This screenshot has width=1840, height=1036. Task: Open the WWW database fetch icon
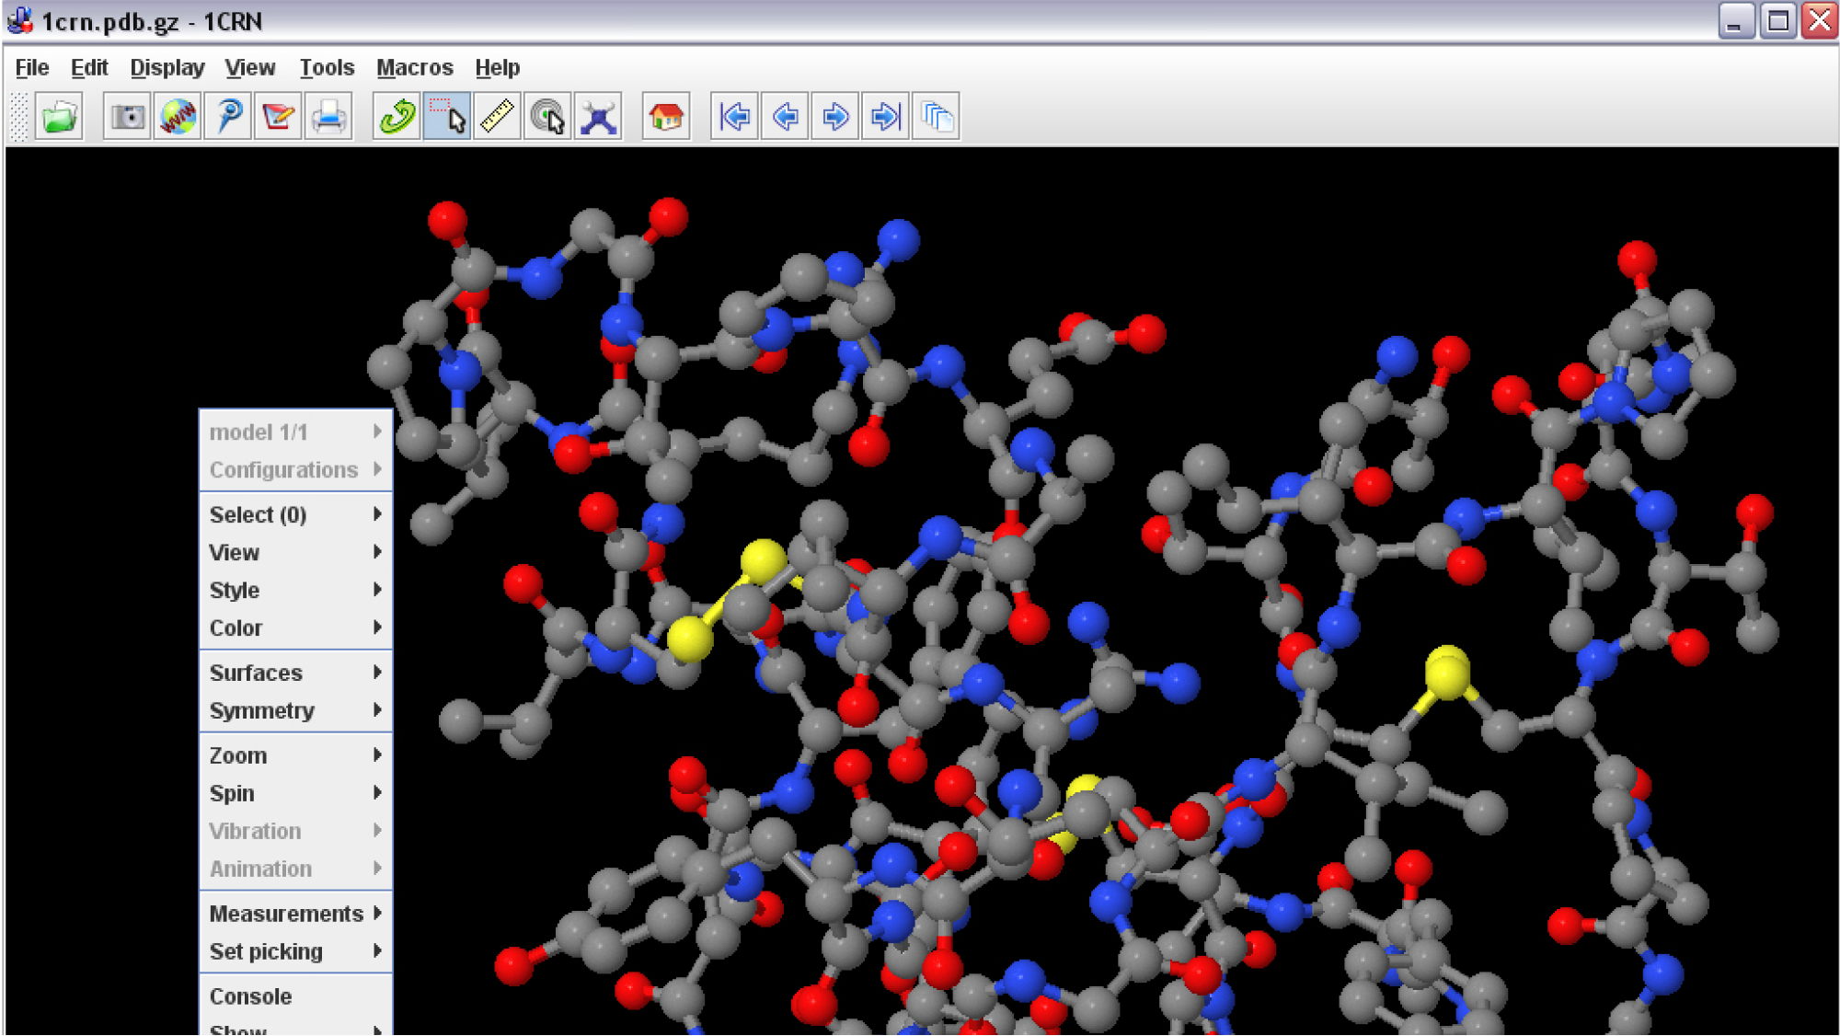178,117
